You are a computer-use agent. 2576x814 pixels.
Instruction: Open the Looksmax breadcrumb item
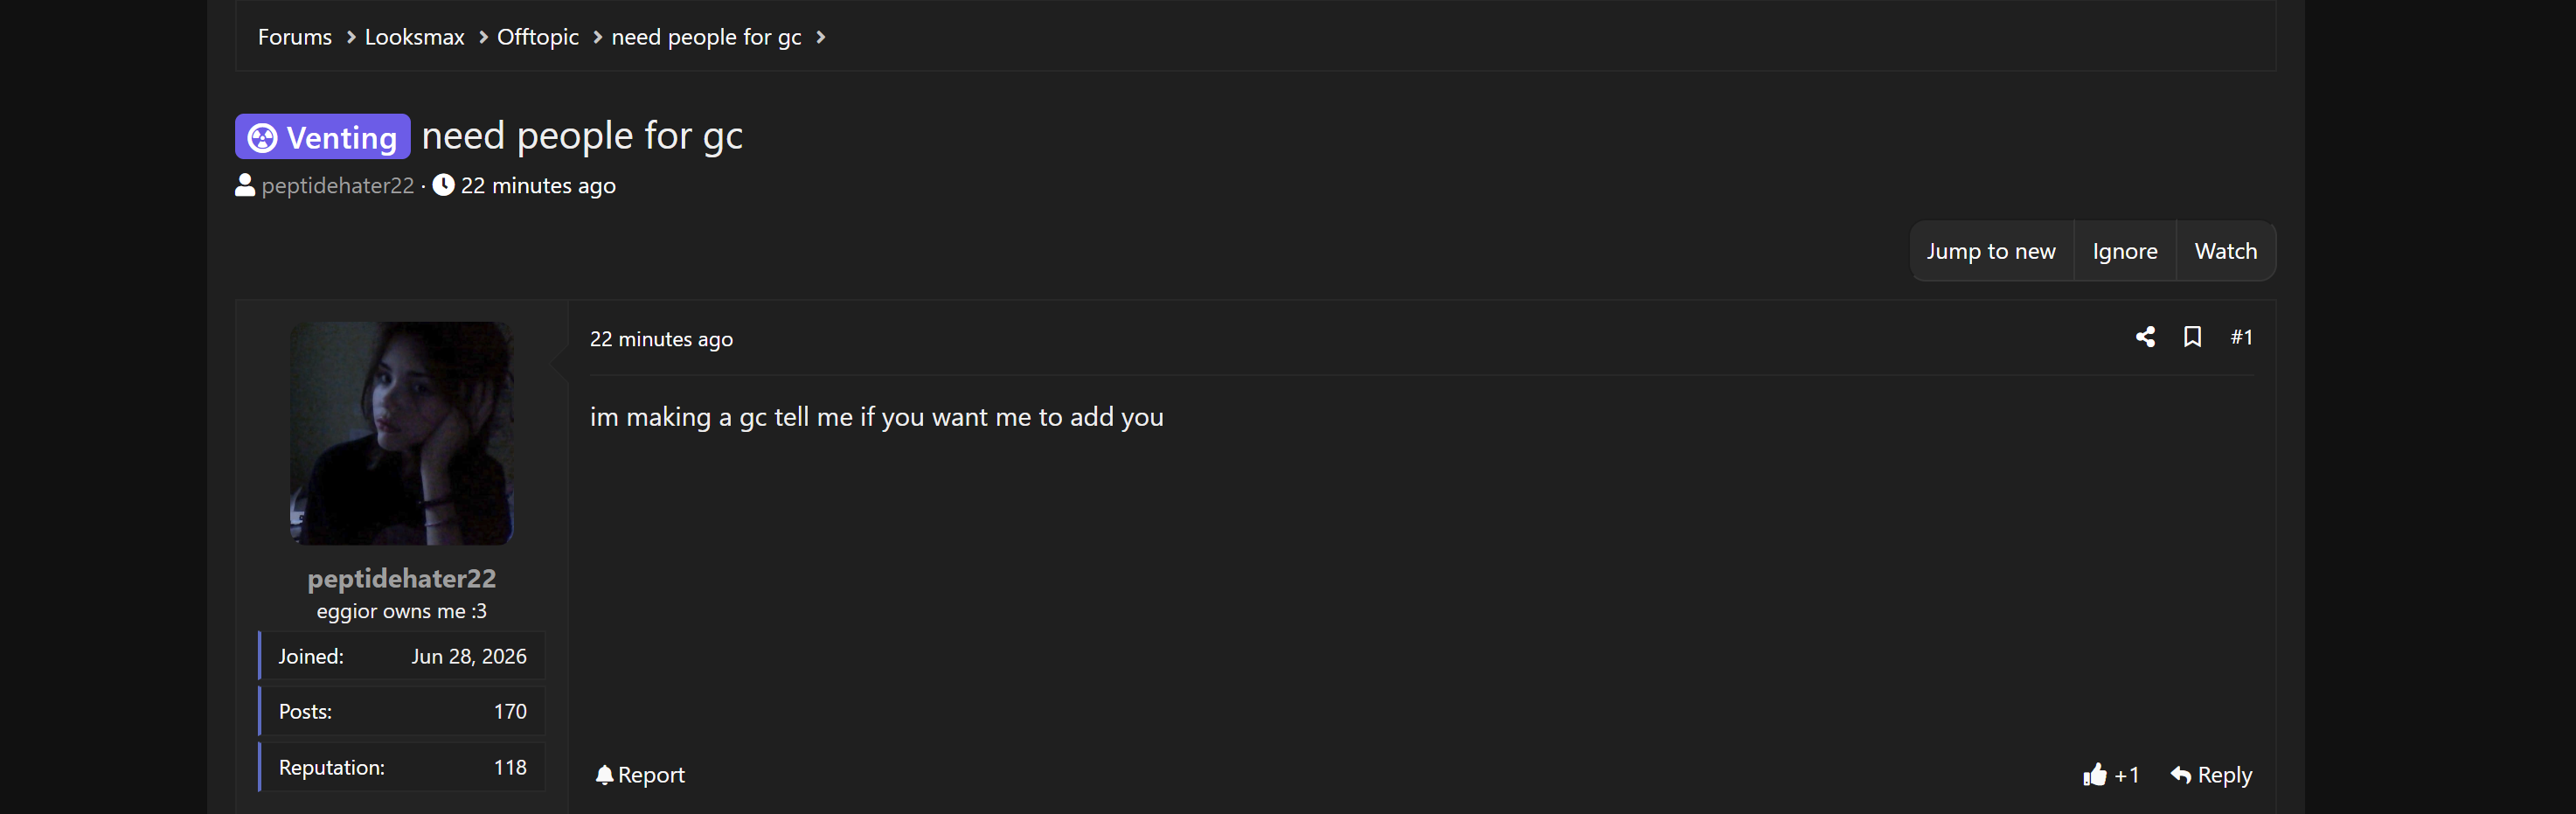point(414,37)
